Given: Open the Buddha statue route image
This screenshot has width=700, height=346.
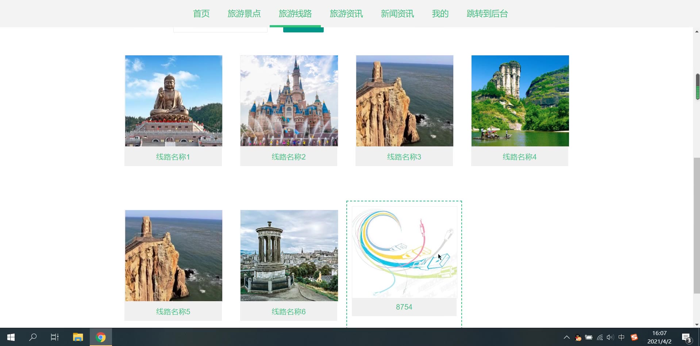Looking at the screenshot, I should (173, 101).
